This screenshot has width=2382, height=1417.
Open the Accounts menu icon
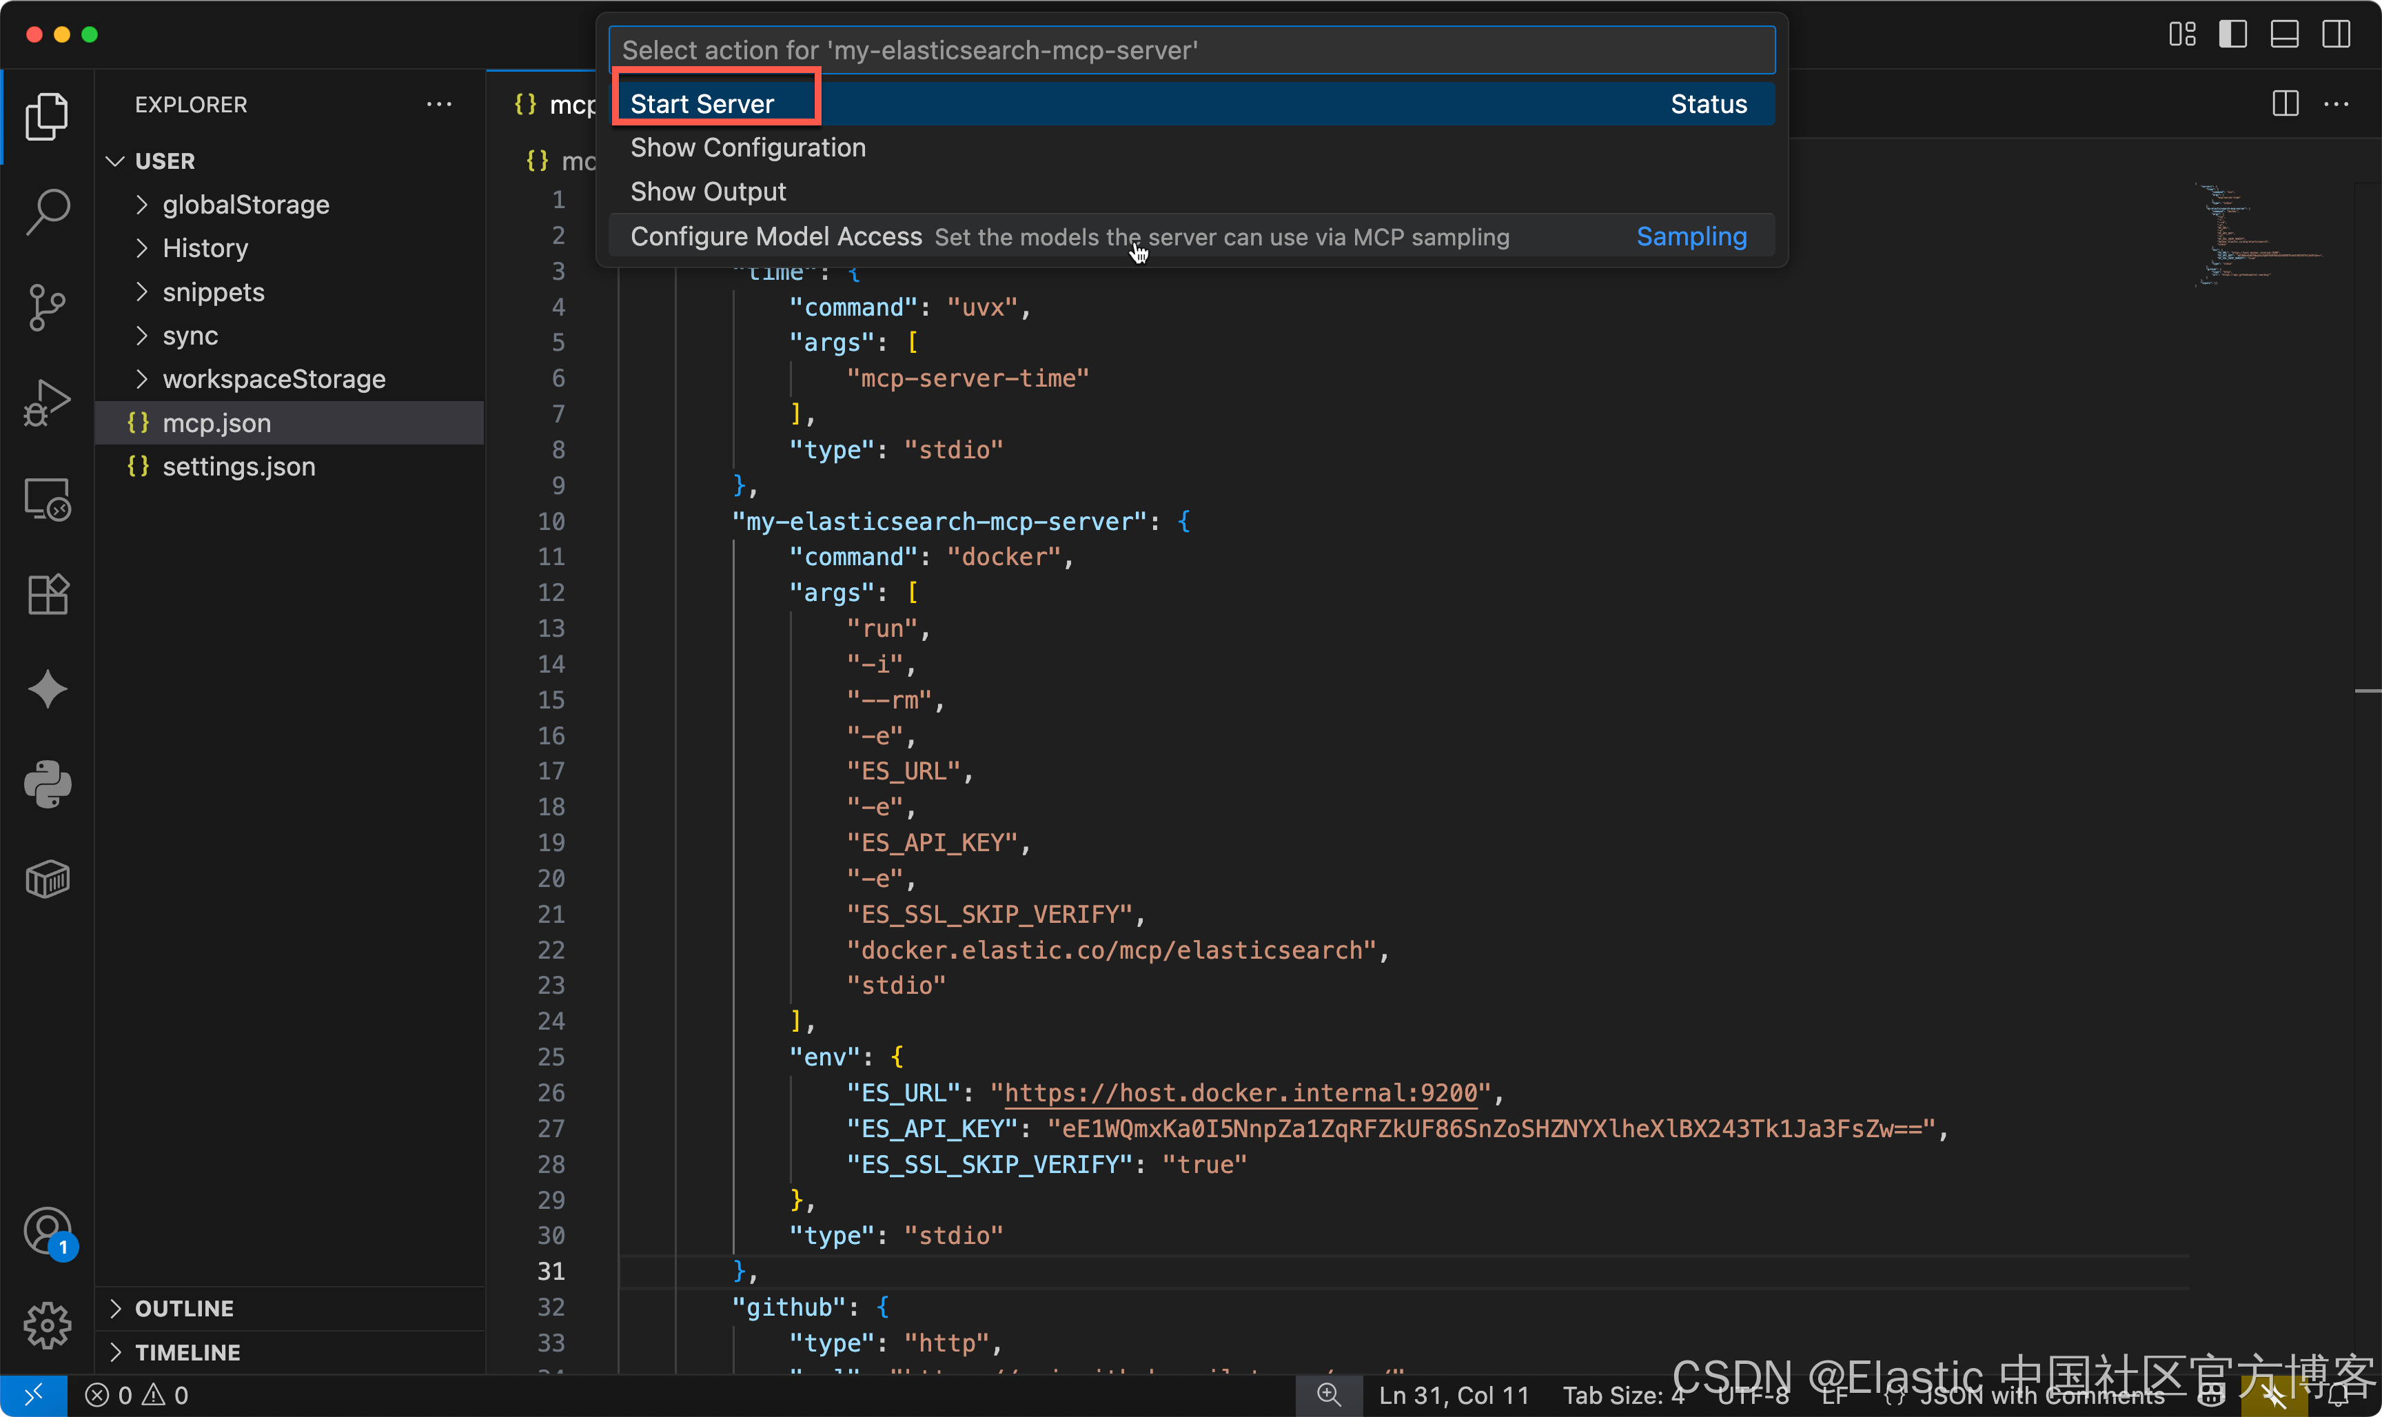(47, 1232)
